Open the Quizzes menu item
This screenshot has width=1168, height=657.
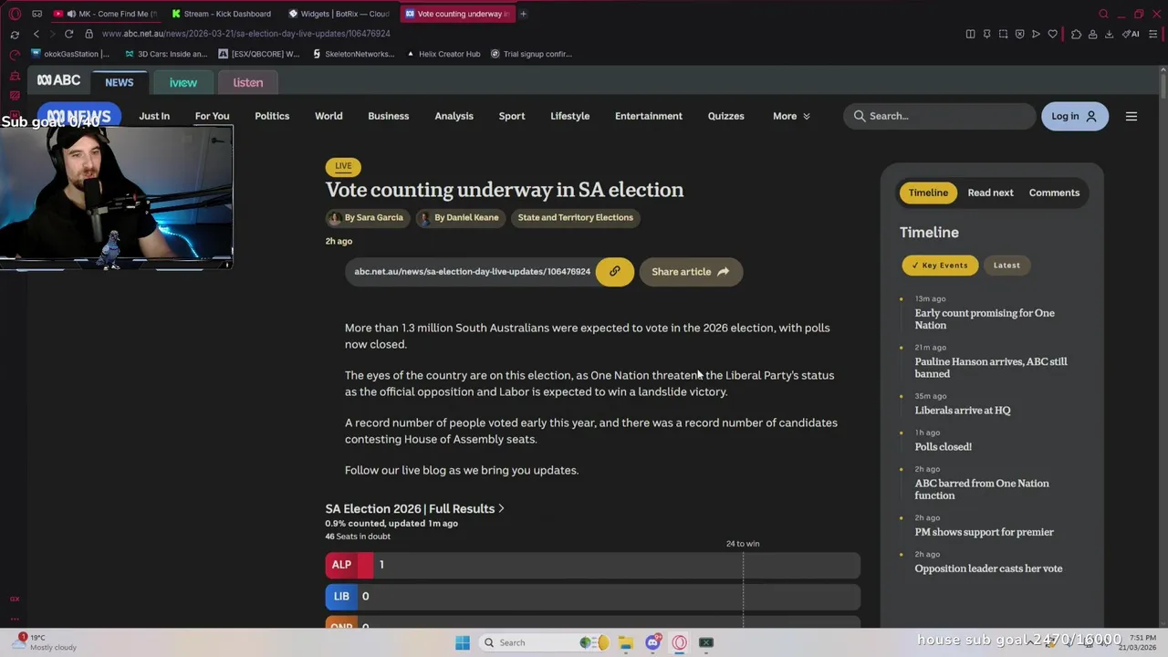[x=726, y=116]
